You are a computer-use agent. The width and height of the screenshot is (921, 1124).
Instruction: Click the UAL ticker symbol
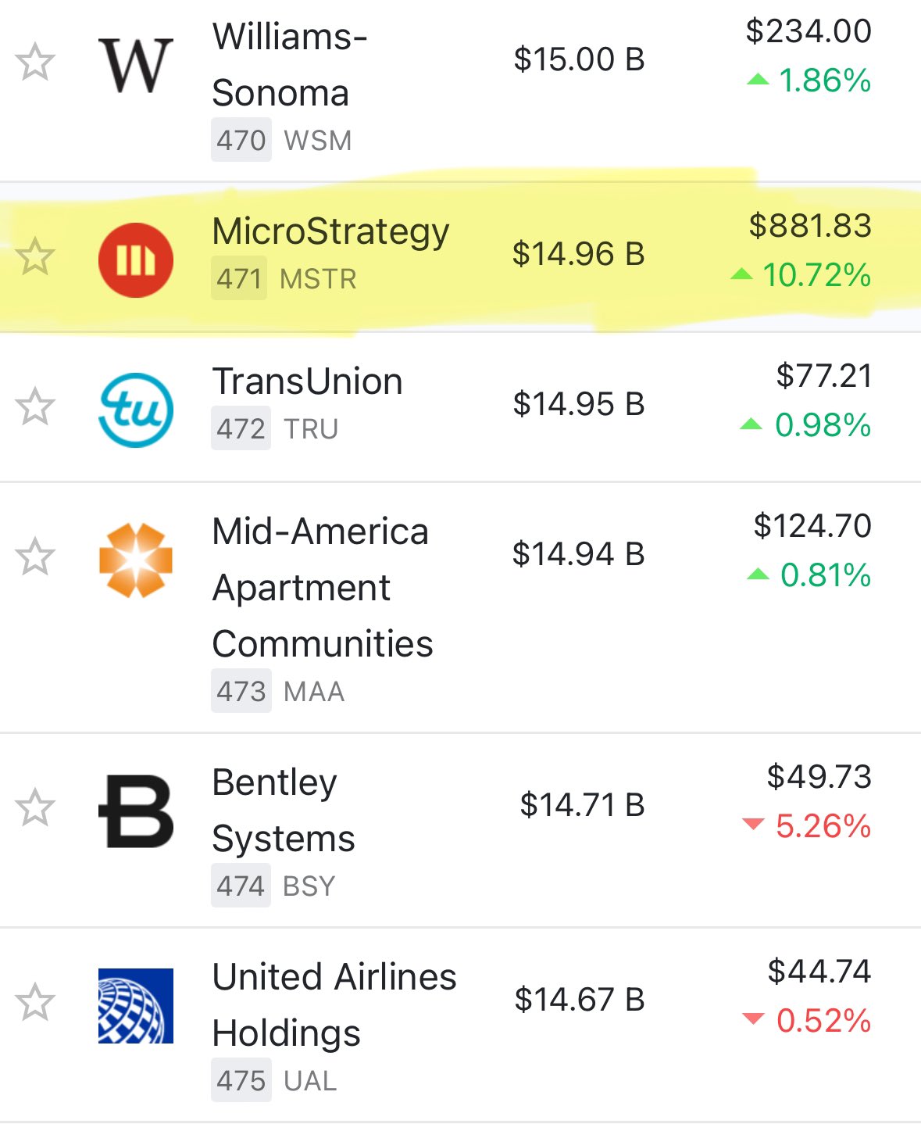[x=310, y=1081]
